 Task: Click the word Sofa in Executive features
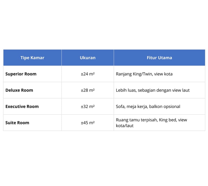(x=121, y=106)
